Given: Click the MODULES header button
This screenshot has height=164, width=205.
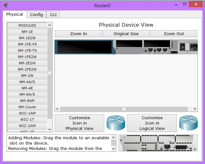Looking at the screenshot, I should (27, 25).
